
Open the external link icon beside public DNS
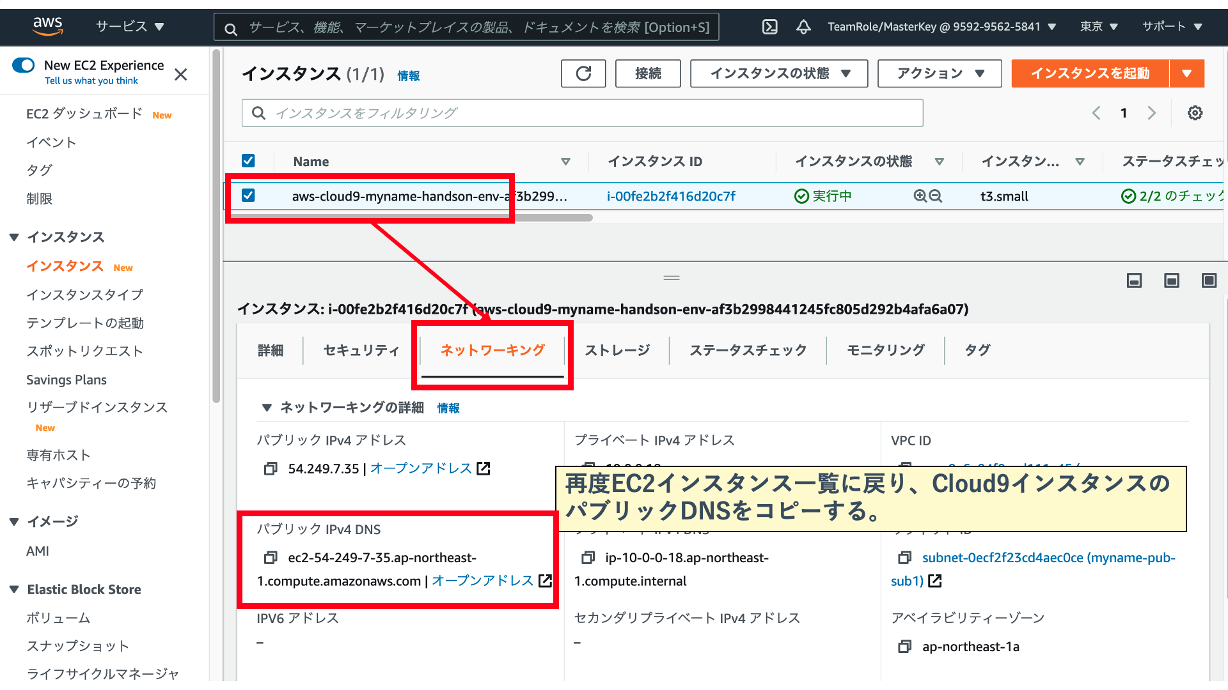[x=545, y=580]
